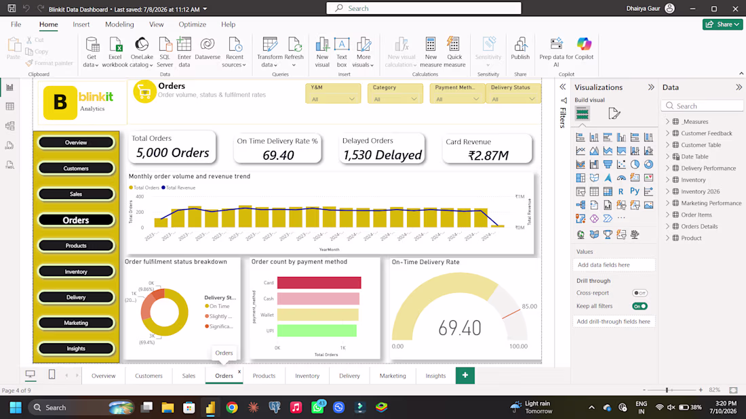Click the Marketing navigation button
Viewport: 746px width, 419px height.
click(x=76, y=323)
